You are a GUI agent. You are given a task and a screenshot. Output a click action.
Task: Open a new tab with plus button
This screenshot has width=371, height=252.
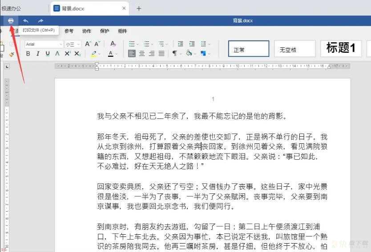[139, 9]
